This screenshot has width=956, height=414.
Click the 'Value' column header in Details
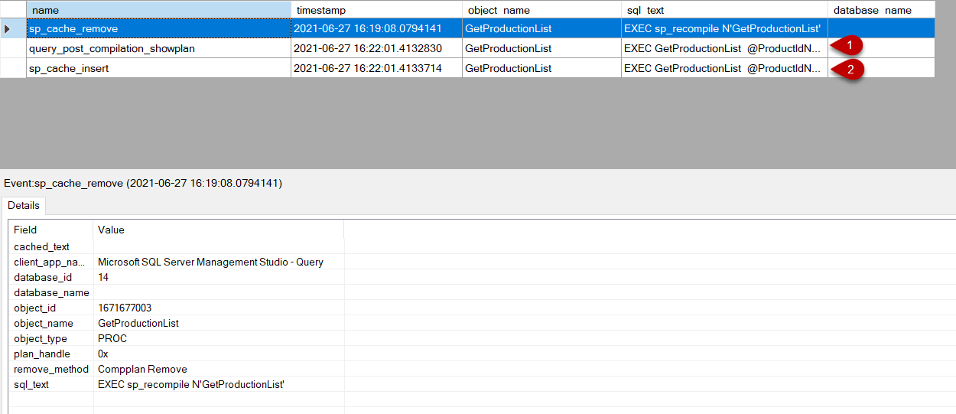point(219,230)
